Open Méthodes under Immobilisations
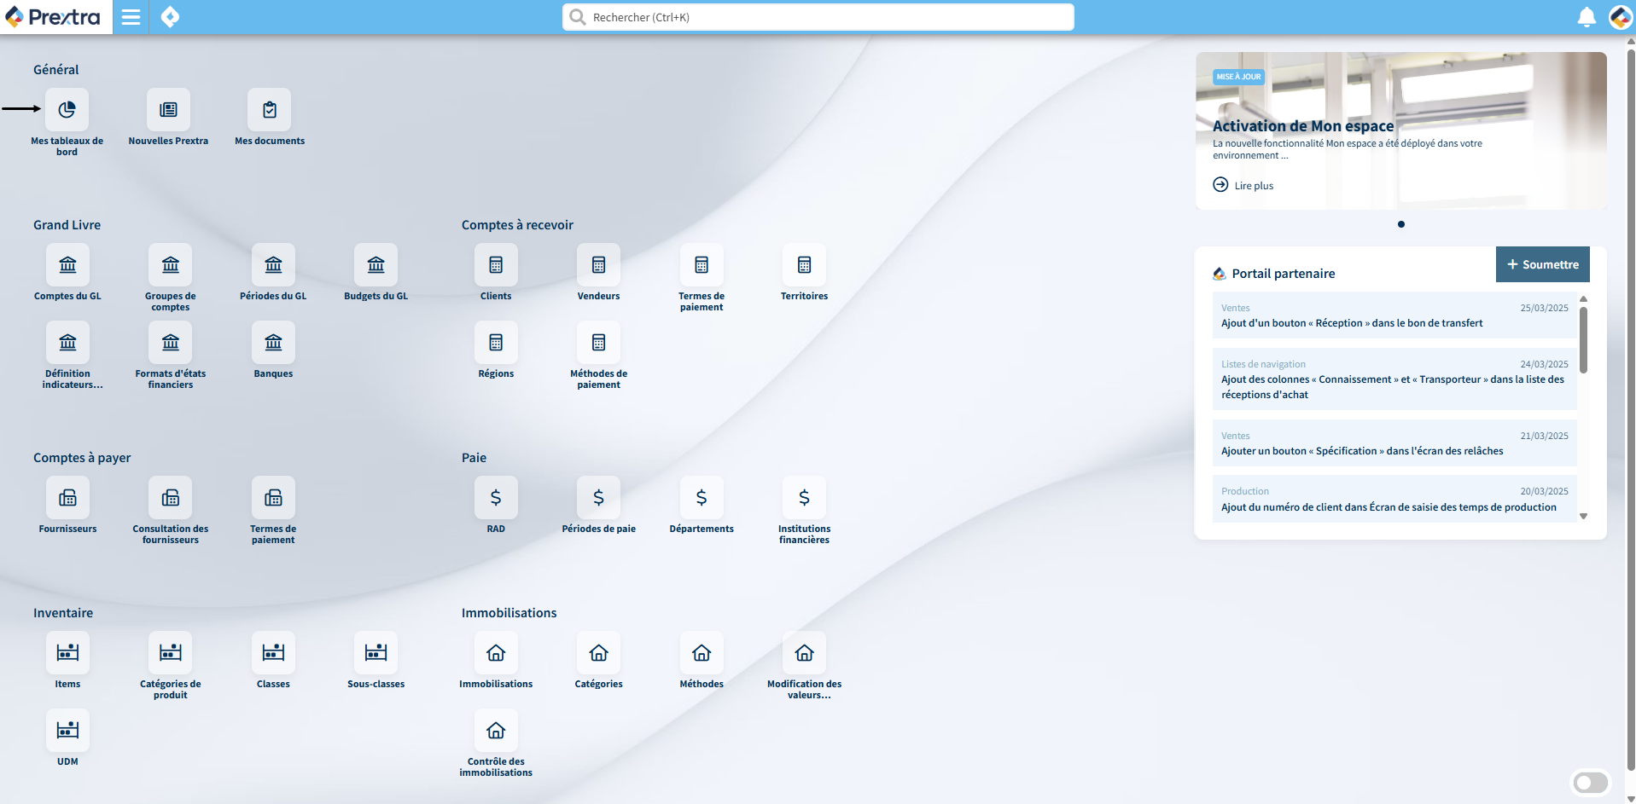 [x=702, y=653]
